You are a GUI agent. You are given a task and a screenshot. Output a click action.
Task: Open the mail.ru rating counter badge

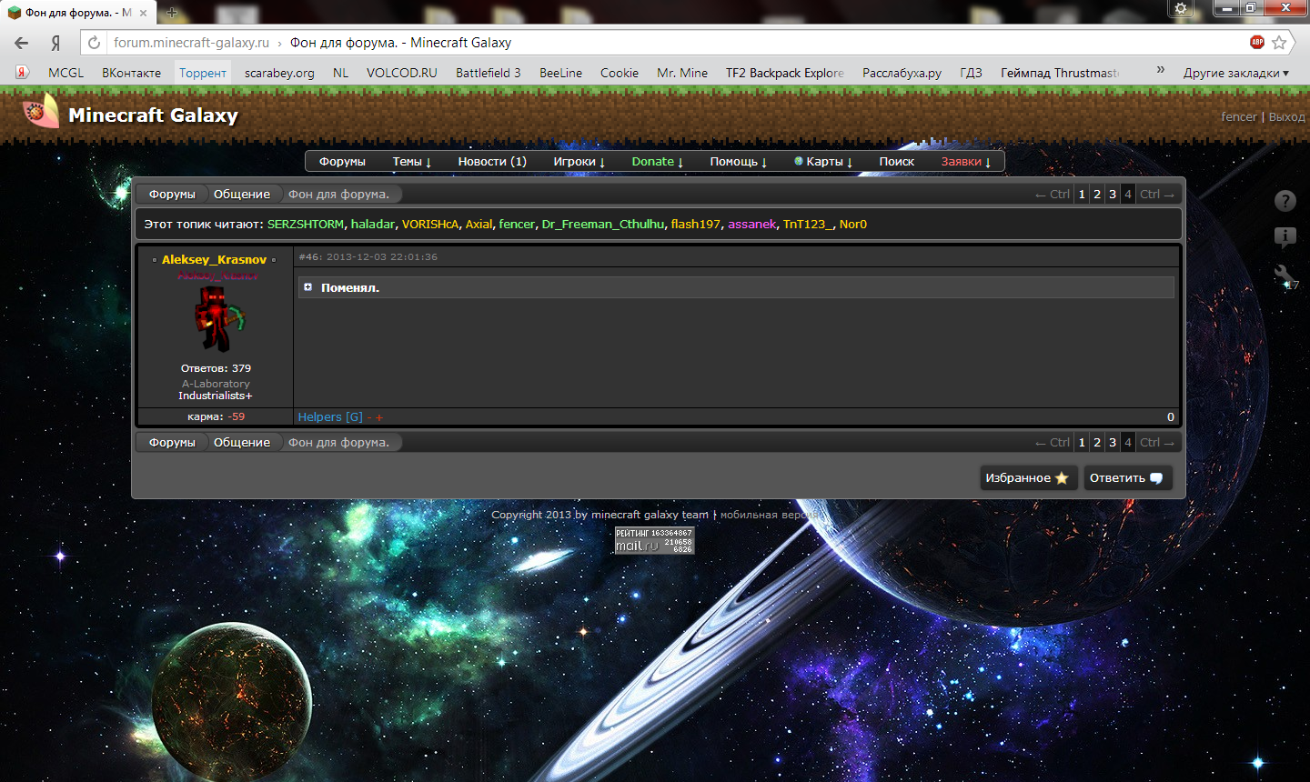coord(654,540)
